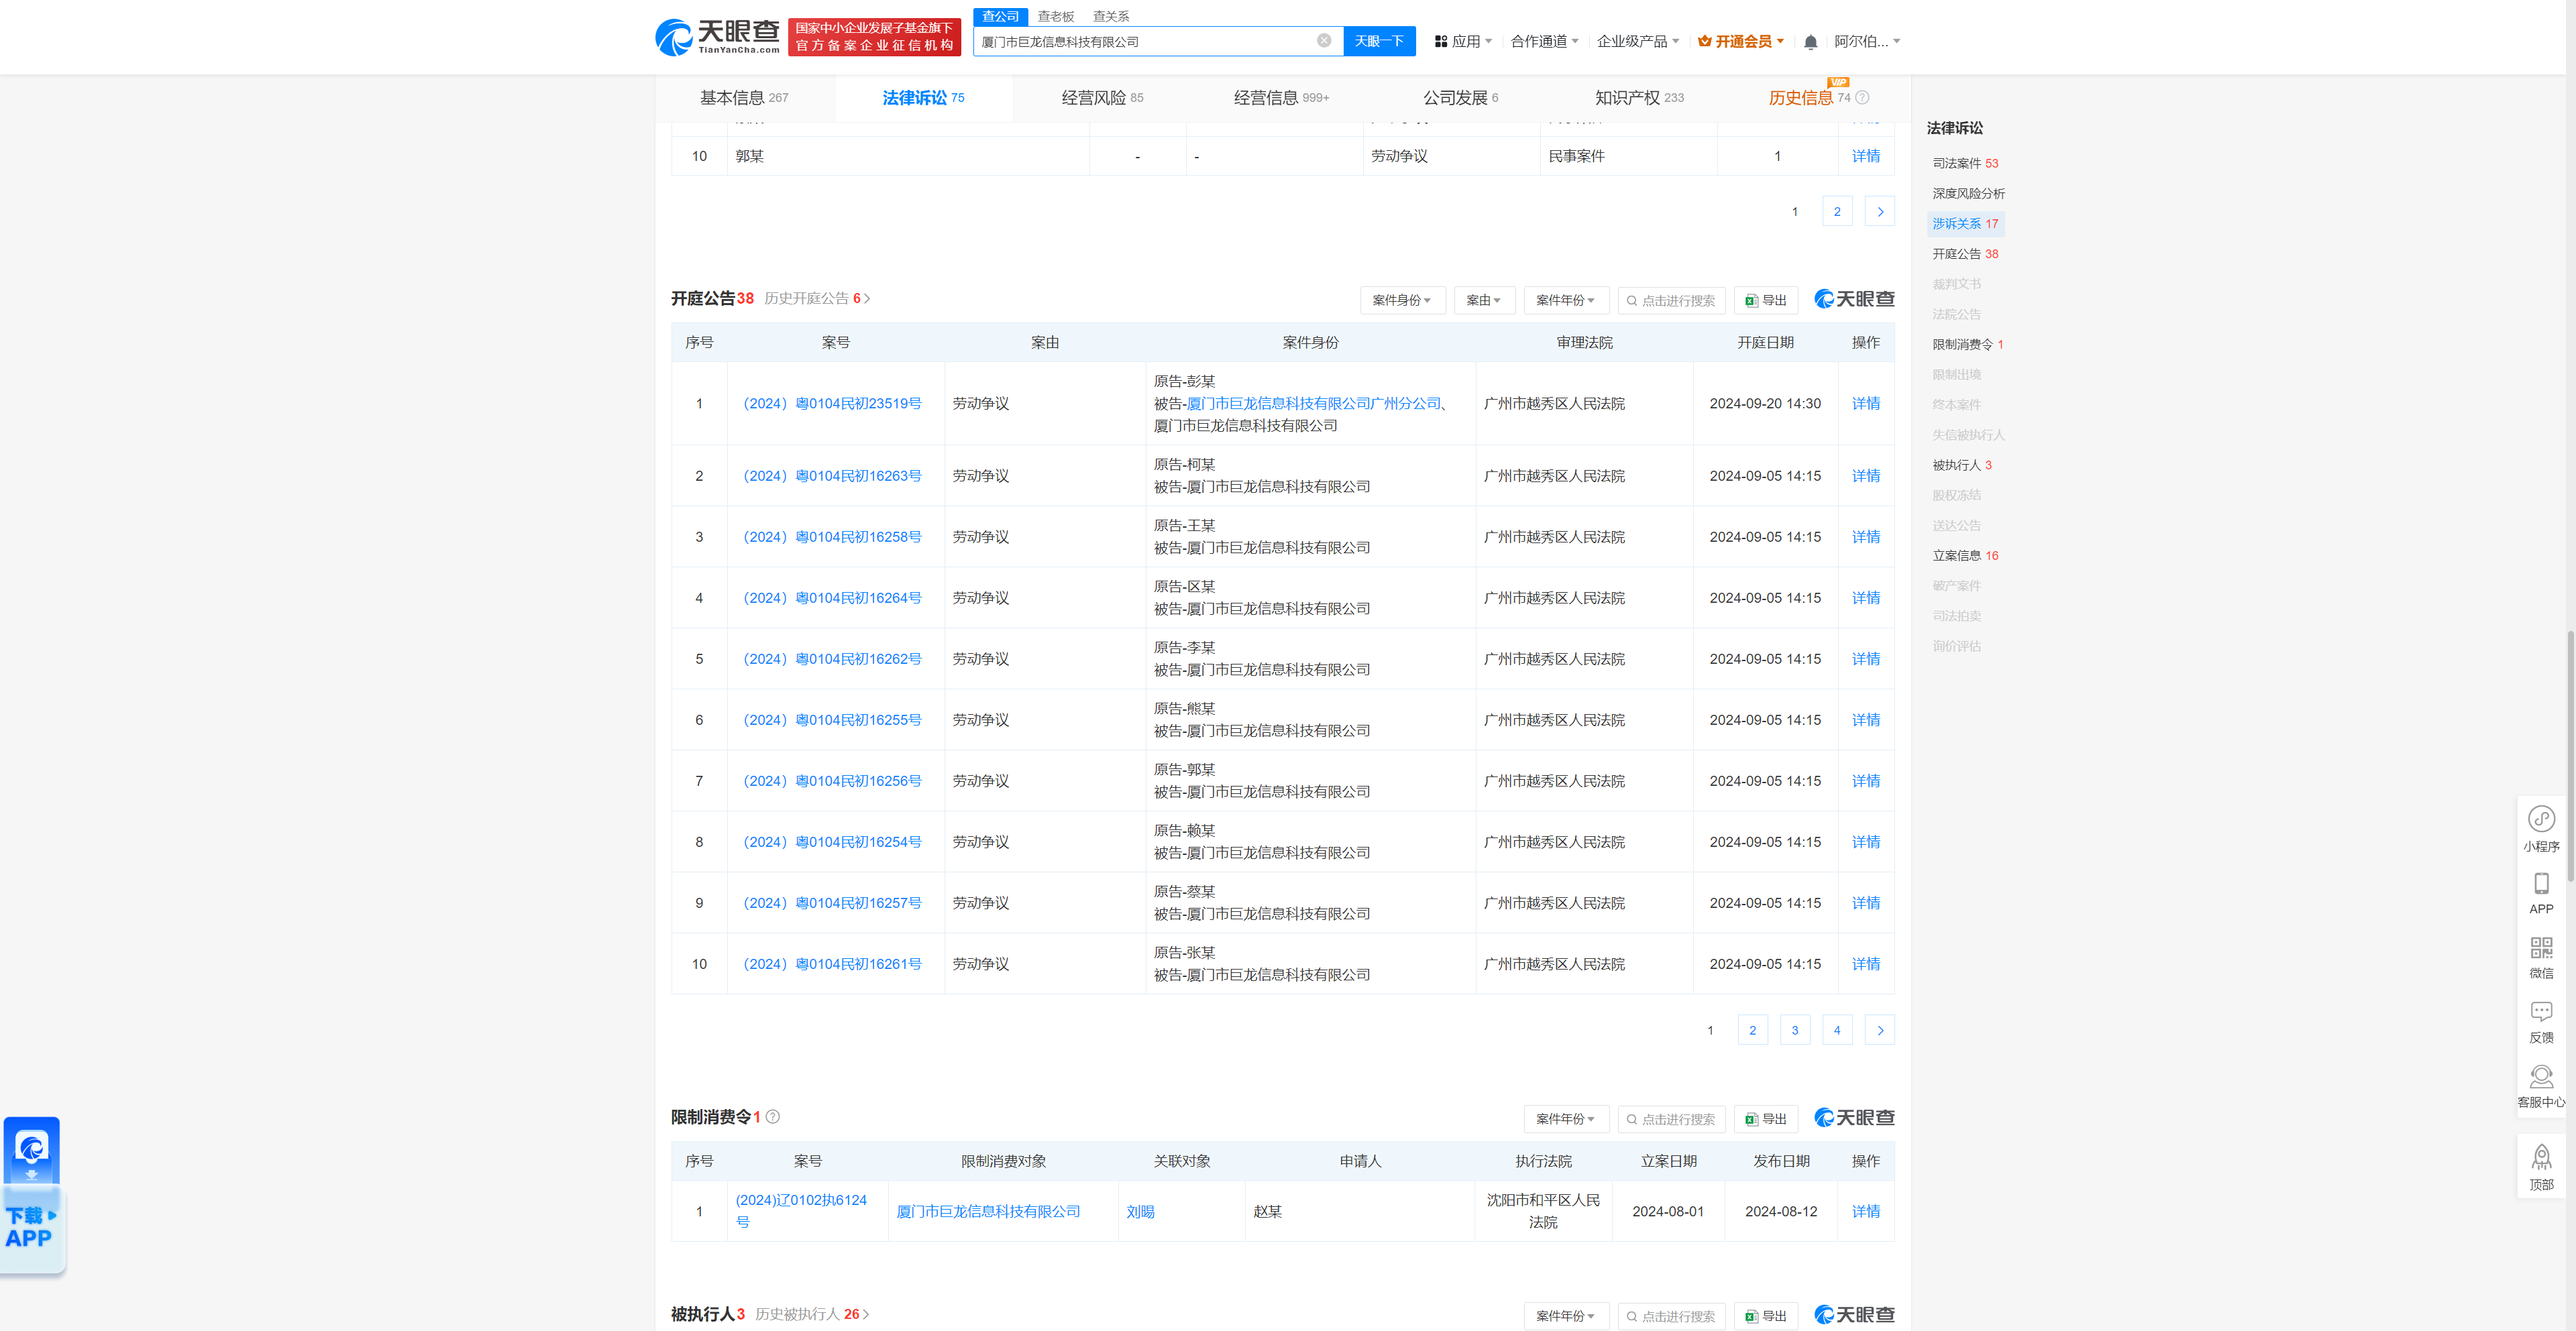Jump to 深度风险分析 in sidebar
This screenshot has width=2576, height=1331.
coord(1968,193)
